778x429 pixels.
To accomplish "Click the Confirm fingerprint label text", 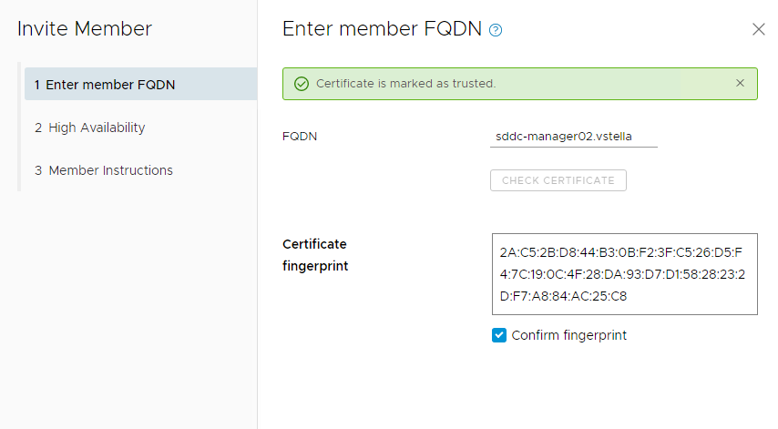I will pos(568,335).
